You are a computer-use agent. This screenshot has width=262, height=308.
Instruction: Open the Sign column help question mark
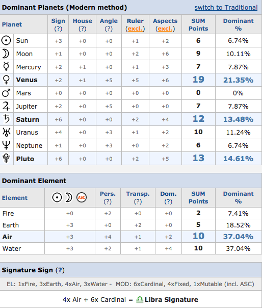tap(58, 29)
